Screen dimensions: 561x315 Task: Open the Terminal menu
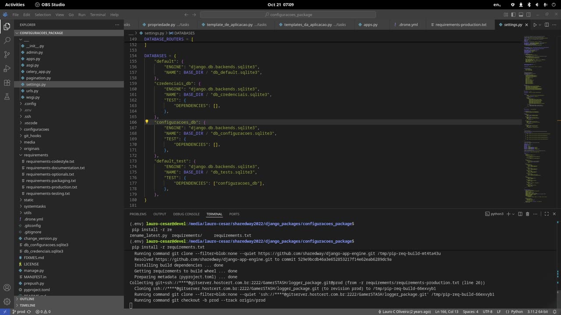tap(98, 15)
